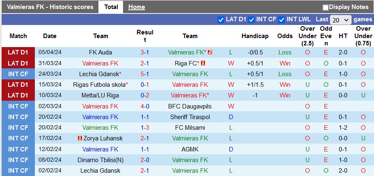Switch to the Home tab

pyautogui.click(x=137, y=7)
